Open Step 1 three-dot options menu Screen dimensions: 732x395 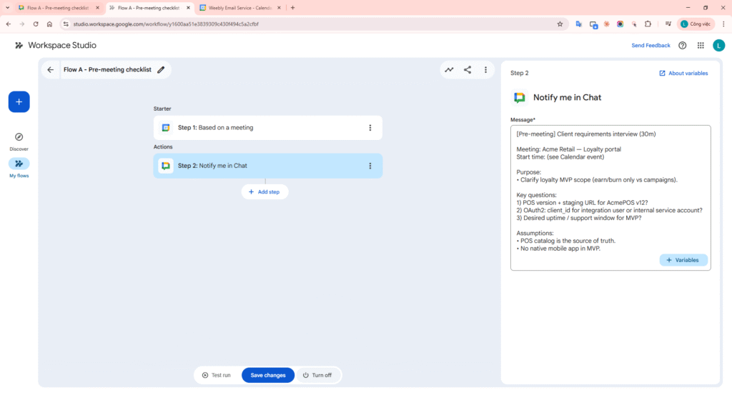coord(370,128)
